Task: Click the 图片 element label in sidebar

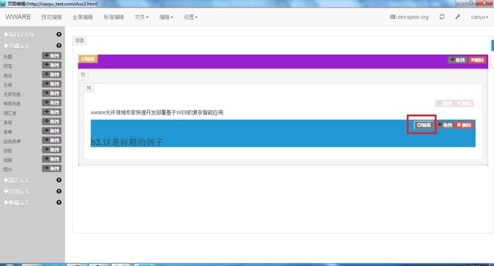Action: (x=8, y=170)
